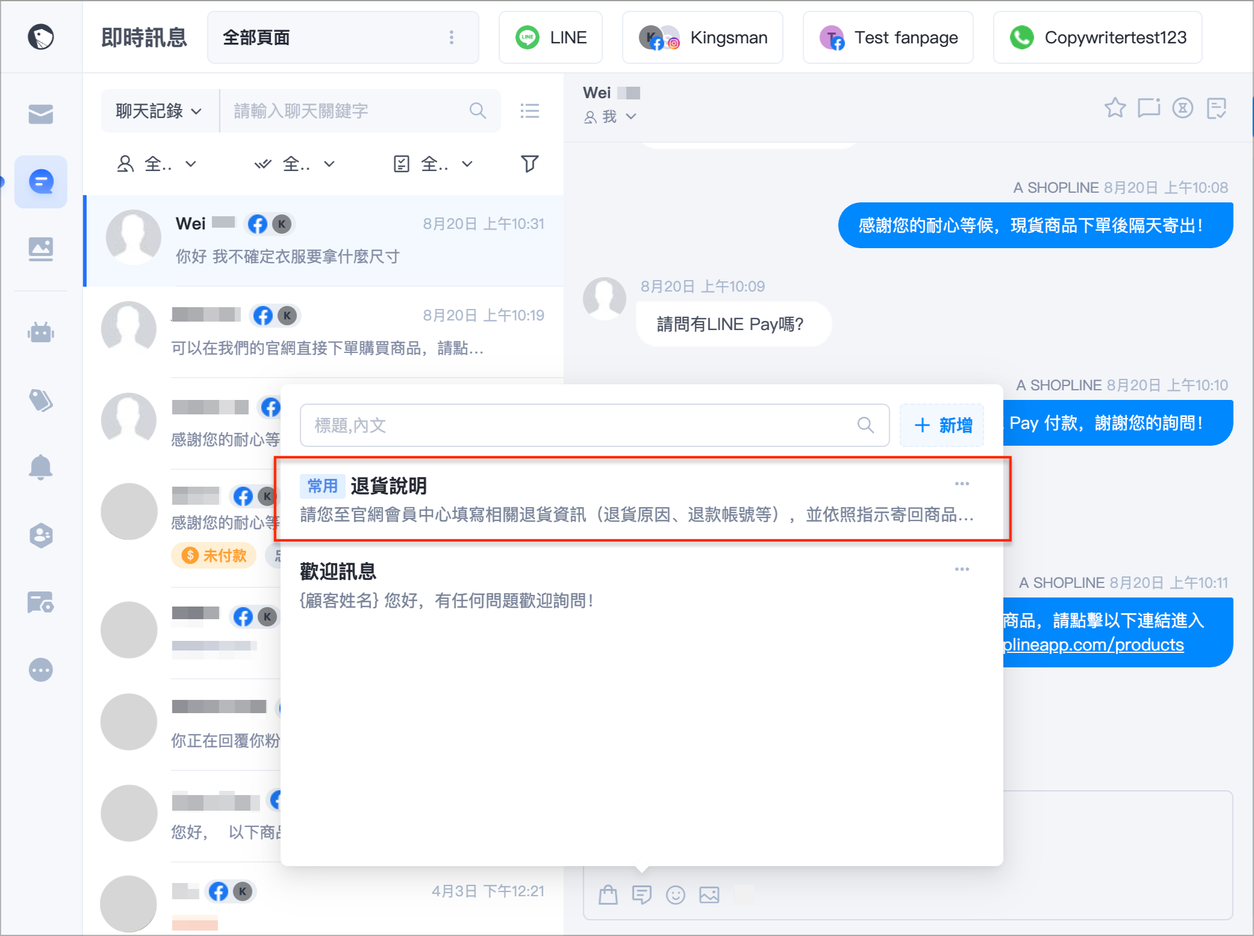
Task: Open the plineapp.com/products link
Action: pos(1093,644)
